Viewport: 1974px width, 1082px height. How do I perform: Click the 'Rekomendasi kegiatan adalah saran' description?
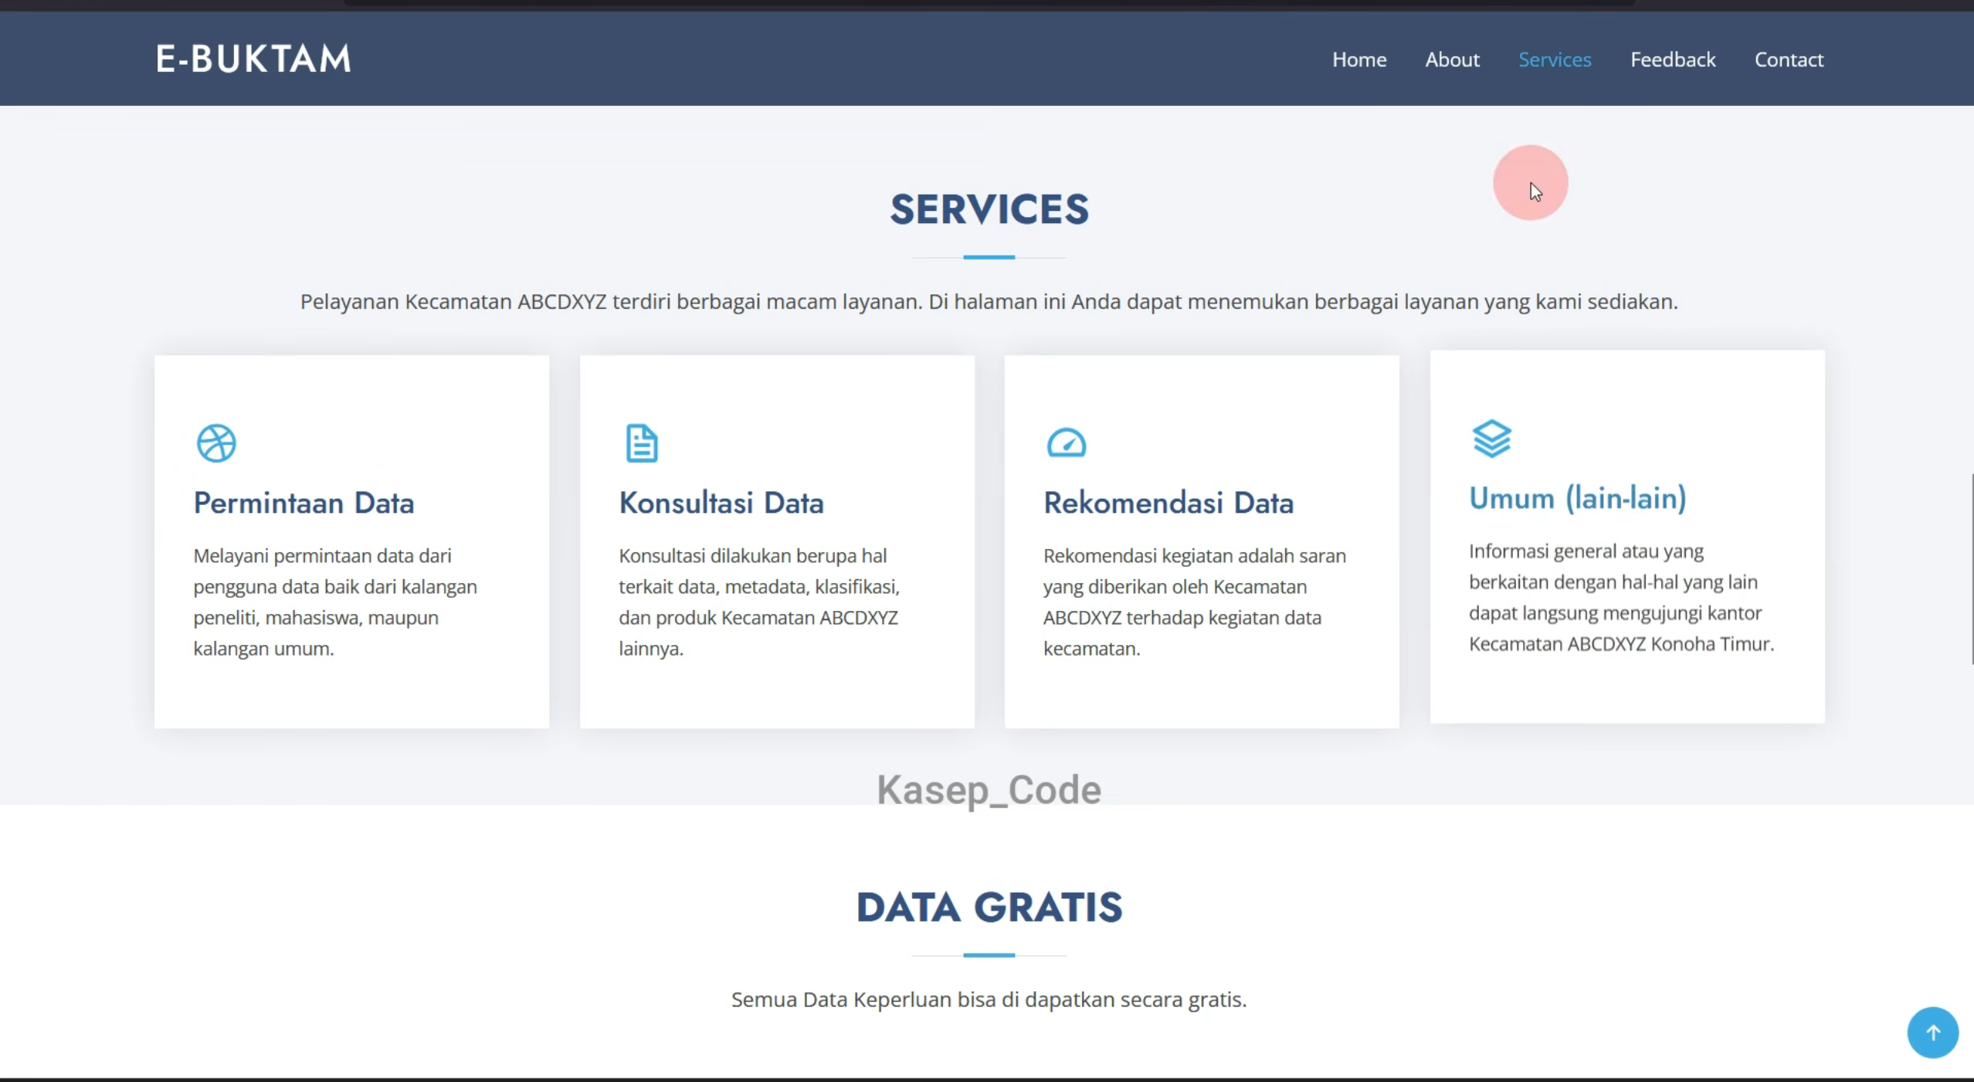tap(1195, 602)
